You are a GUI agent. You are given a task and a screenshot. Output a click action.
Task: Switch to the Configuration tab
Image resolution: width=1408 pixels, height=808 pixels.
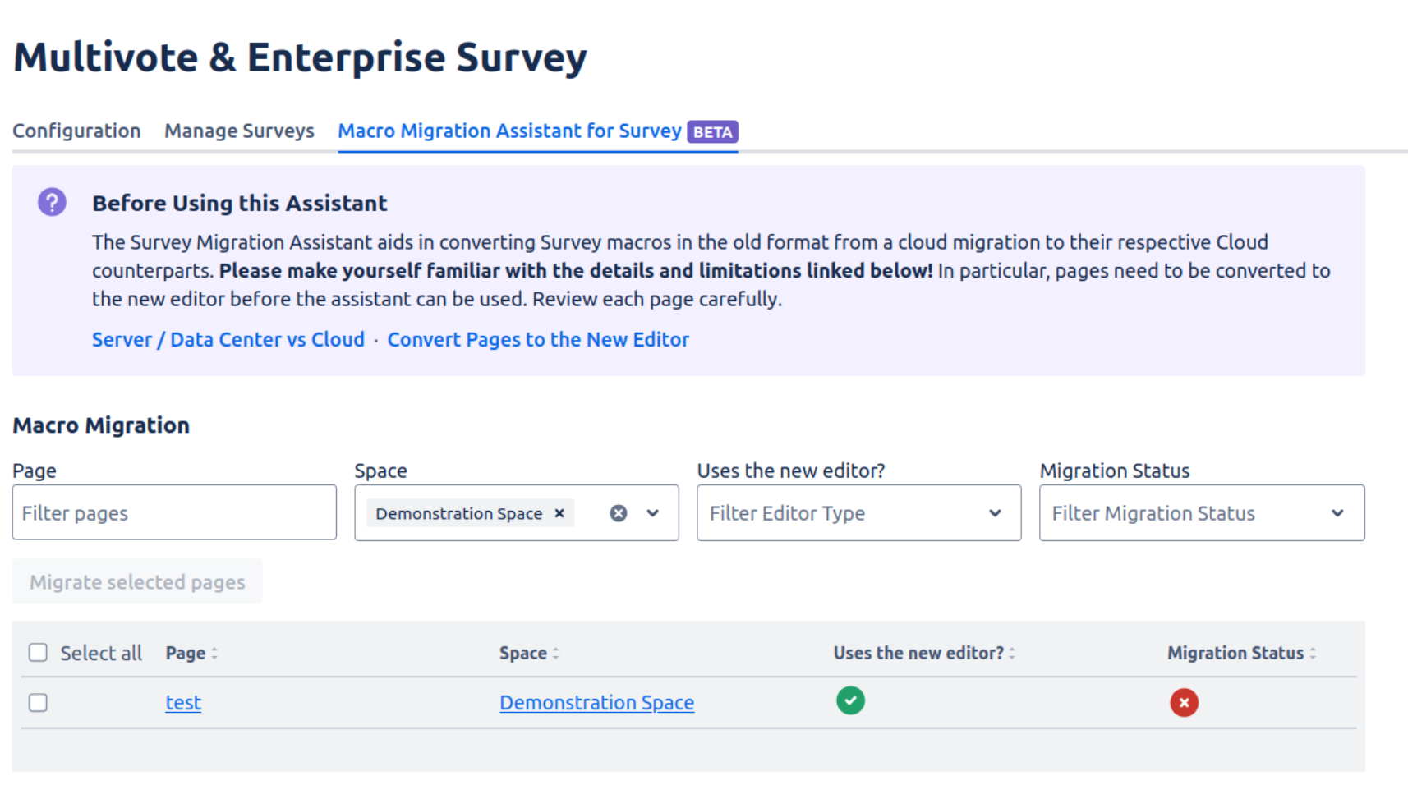(76, 131)
